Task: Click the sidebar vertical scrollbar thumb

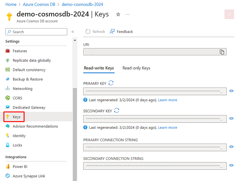Action: pos(75,134)
